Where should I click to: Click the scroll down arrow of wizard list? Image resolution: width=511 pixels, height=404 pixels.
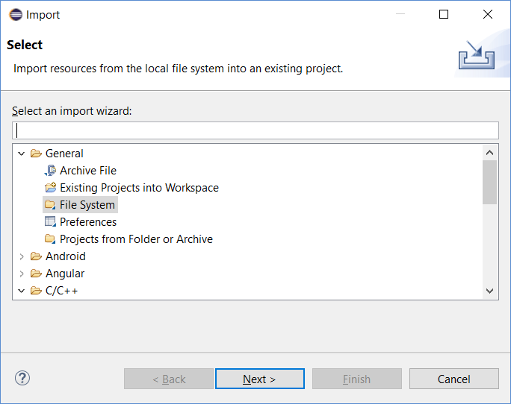[x=489, y=291]
